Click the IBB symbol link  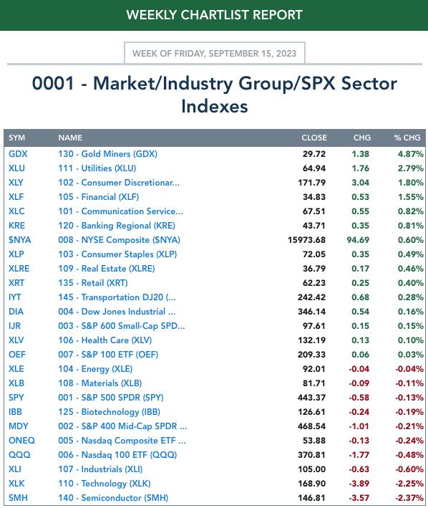click(15, 412)
